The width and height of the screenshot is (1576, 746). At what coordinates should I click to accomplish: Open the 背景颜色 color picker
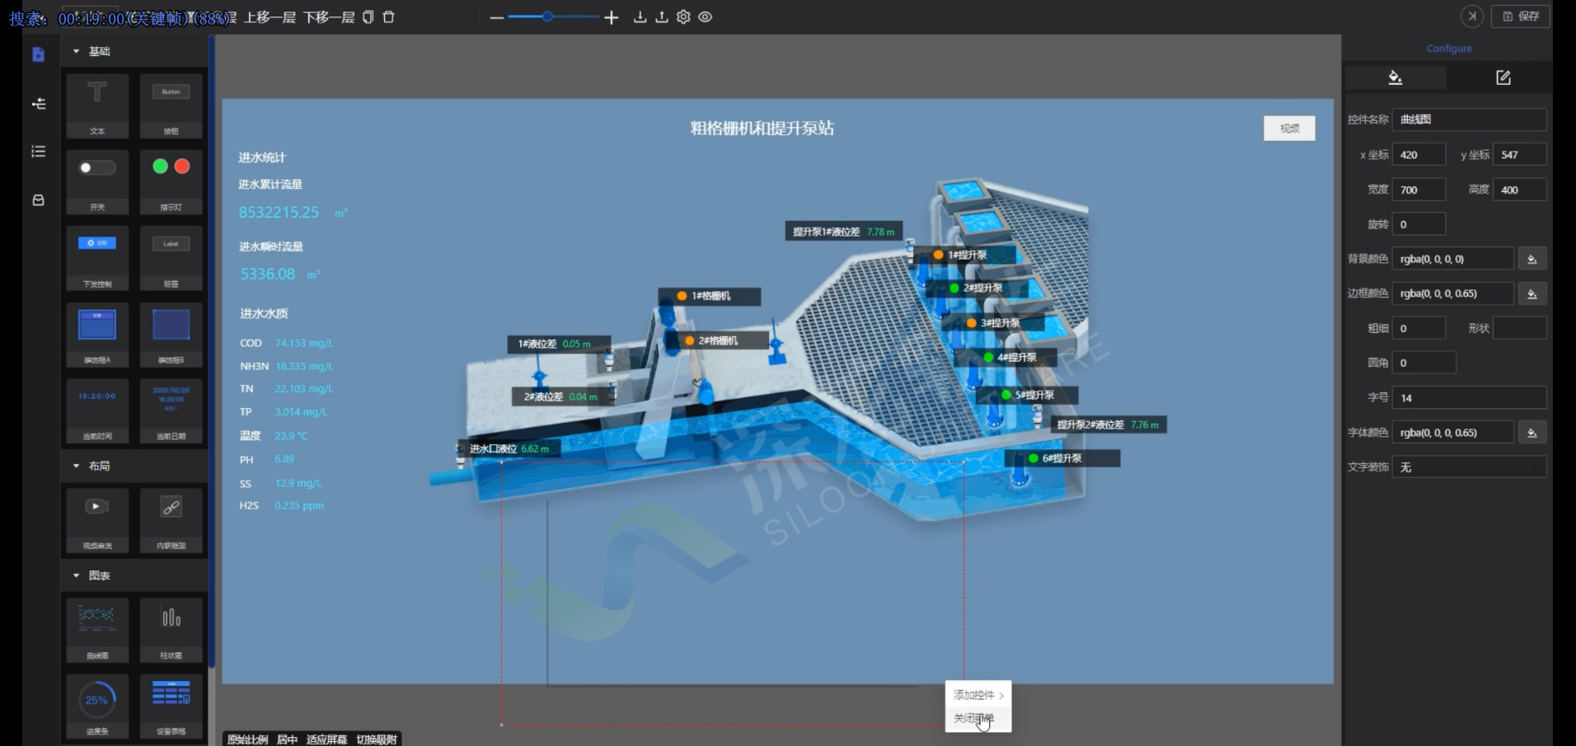click(x=1531, y=259)
